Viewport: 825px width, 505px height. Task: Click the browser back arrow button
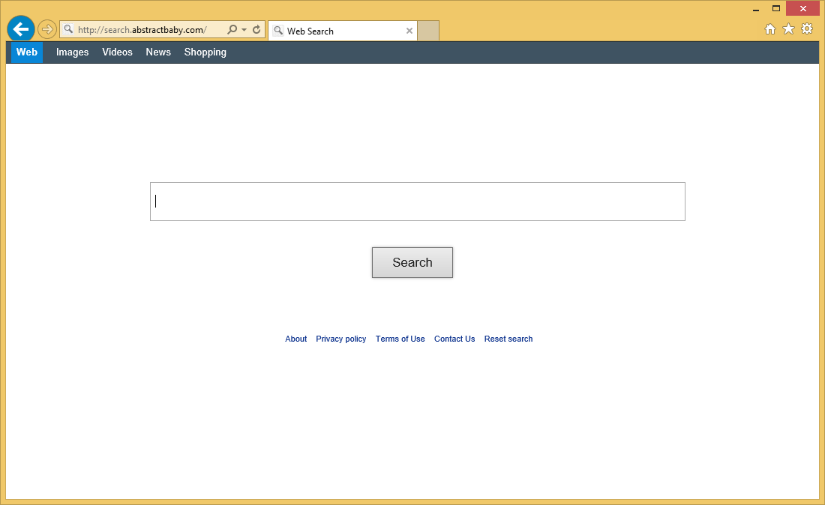[x=21, y=29]
